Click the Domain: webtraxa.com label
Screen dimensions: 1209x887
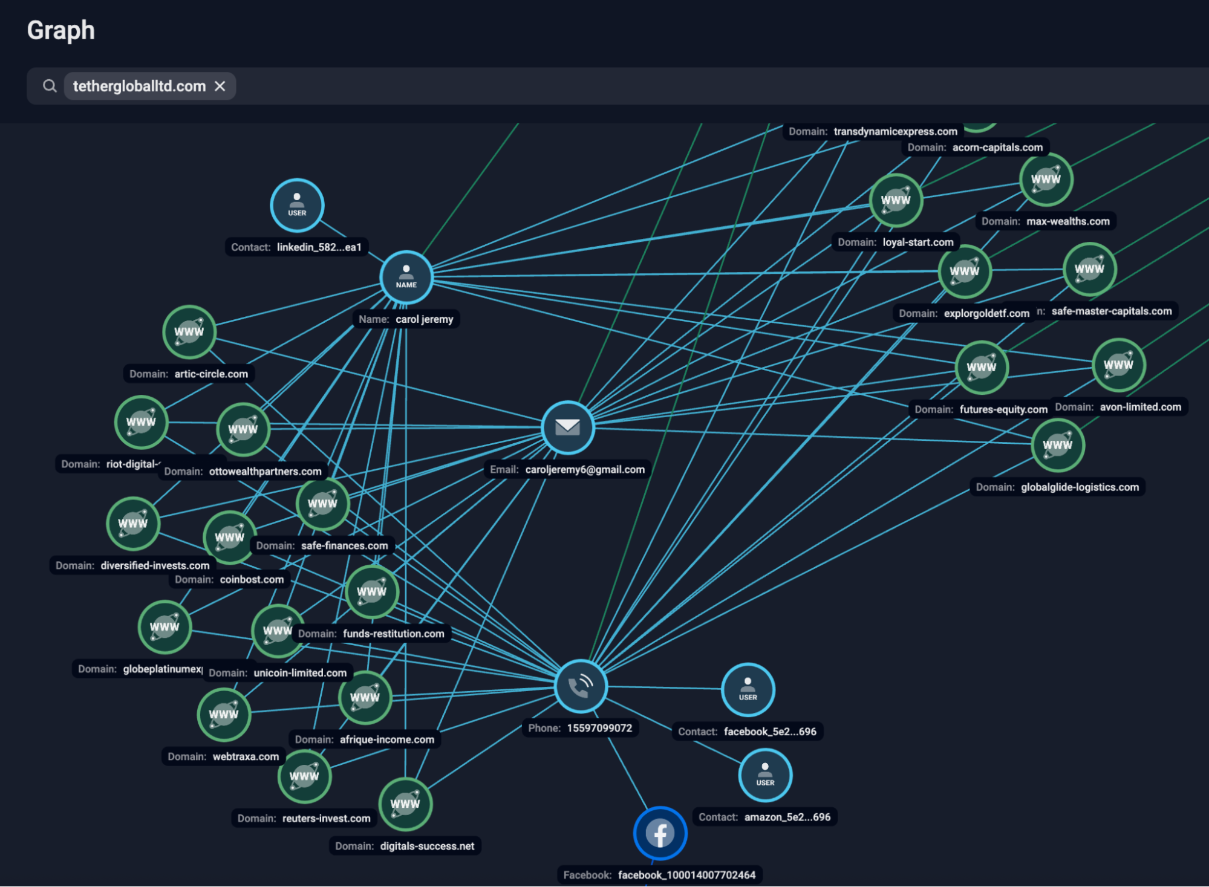click(x=223, y=757)
